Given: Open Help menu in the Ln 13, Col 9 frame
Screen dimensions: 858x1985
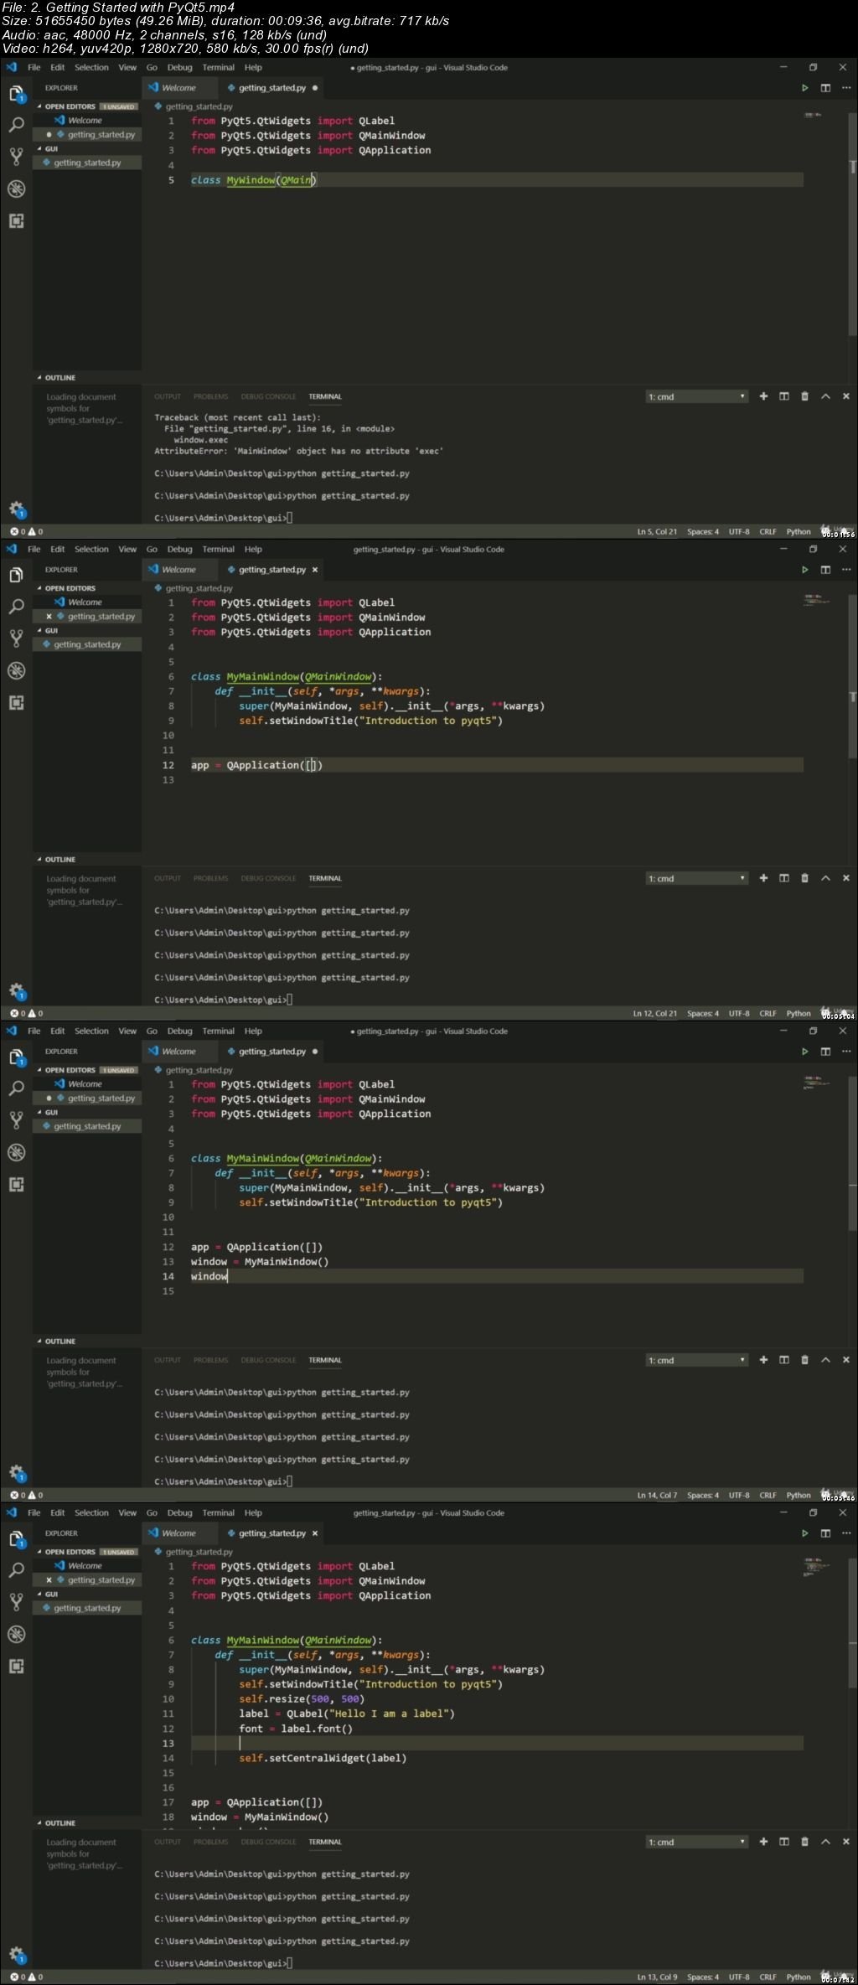Looking at the screenshot, I should pyautogui.click(x=253, y=1513).
